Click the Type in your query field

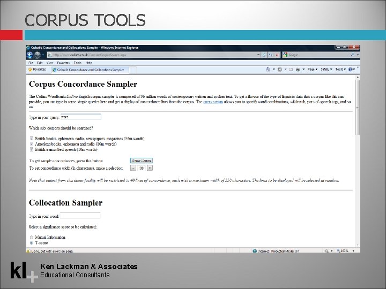(81, 117)
